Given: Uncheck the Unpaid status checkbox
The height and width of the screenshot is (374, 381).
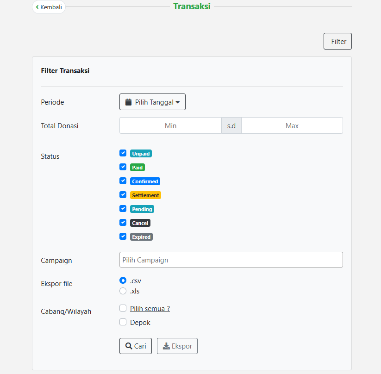Looking at the screenshot, I should click(123, 153).
